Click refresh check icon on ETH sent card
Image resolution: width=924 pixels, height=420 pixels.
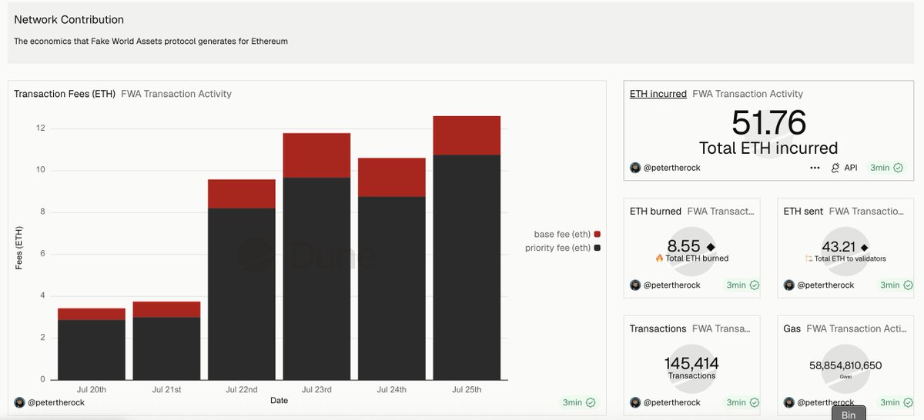click(908, 285)
